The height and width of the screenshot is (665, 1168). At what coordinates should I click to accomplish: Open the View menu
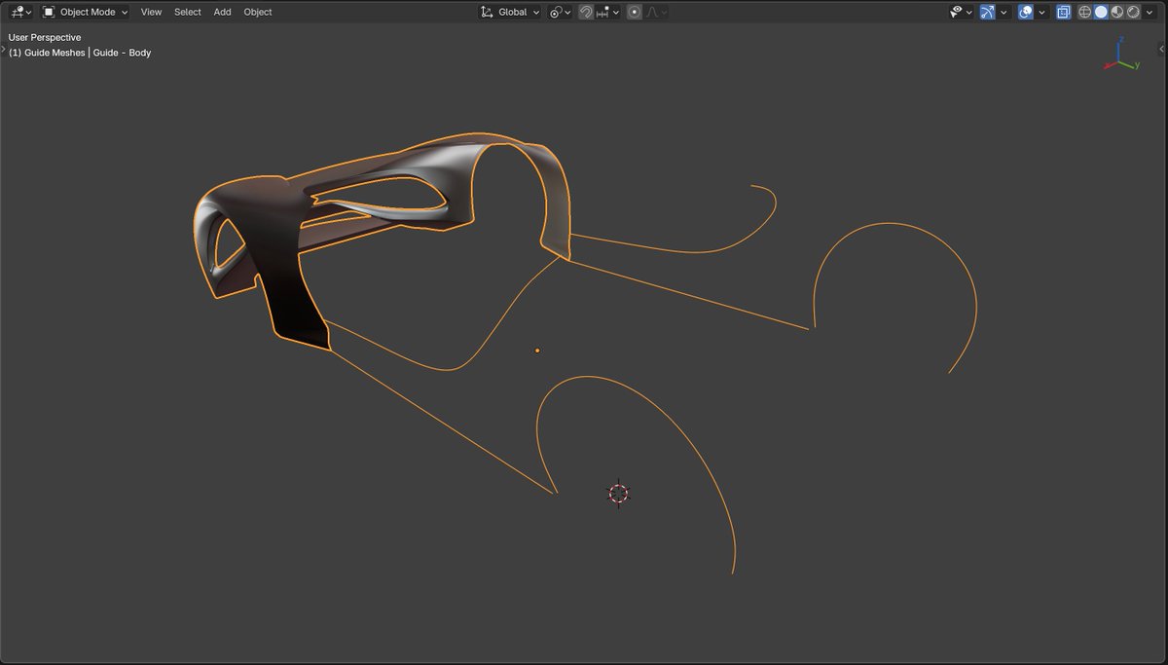point(151,12)
